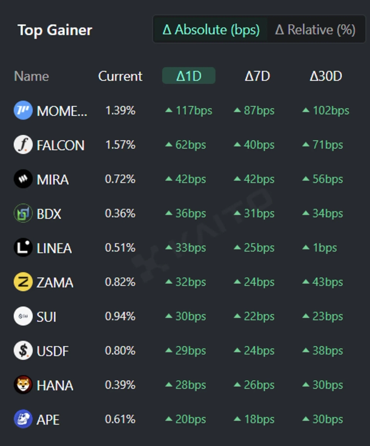This screenshot has width=370, height=446.
Task: Select the MIRA token icon
Action: coord(23,179)
